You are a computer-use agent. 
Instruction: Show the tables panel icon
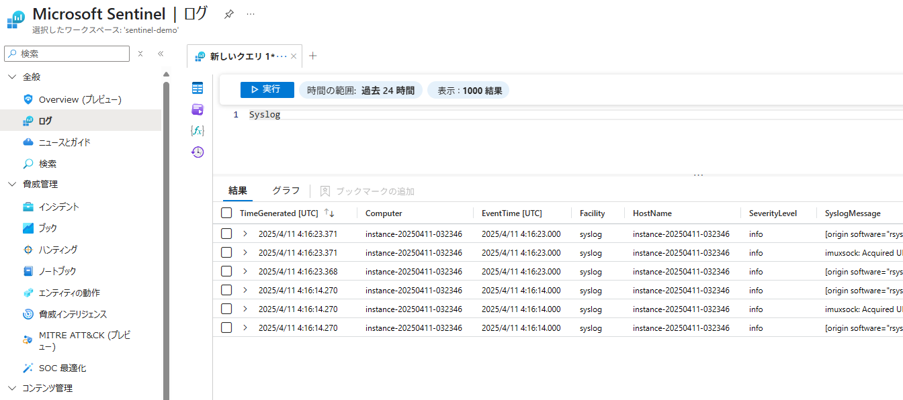198,88
